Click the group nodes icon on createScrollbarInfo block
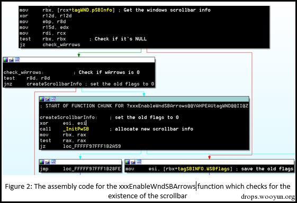This screenshot has height=203, width=297. point(53,99)
